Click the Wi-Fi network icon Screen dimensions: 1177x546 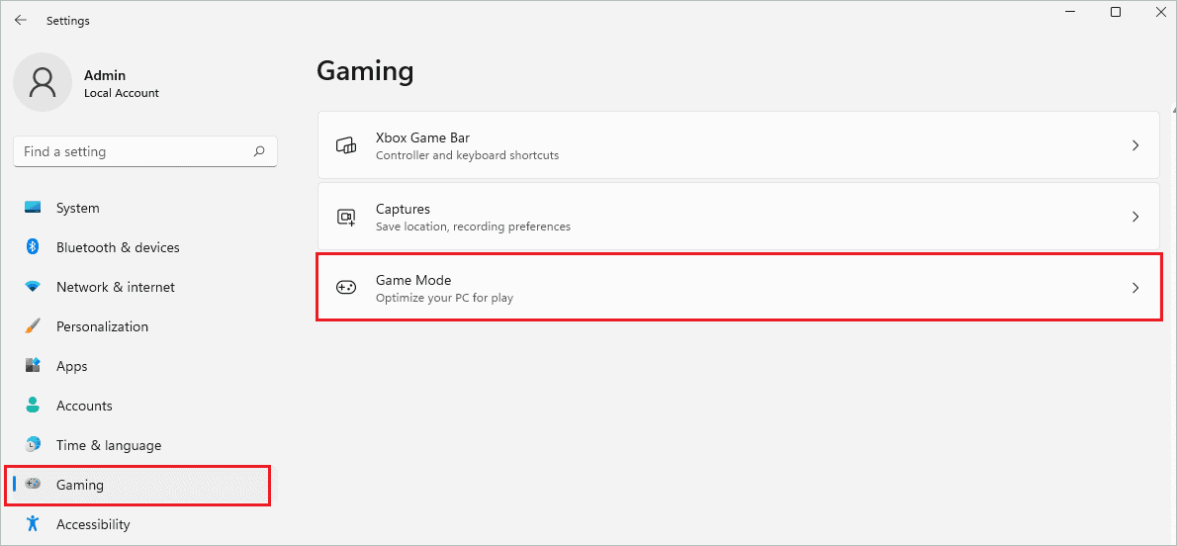click(x=33, y=287)
